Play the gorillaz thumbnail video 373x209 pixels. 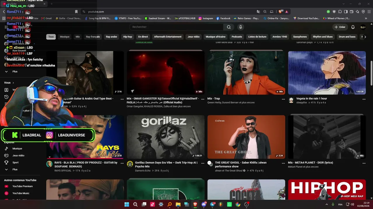point(166,137)
